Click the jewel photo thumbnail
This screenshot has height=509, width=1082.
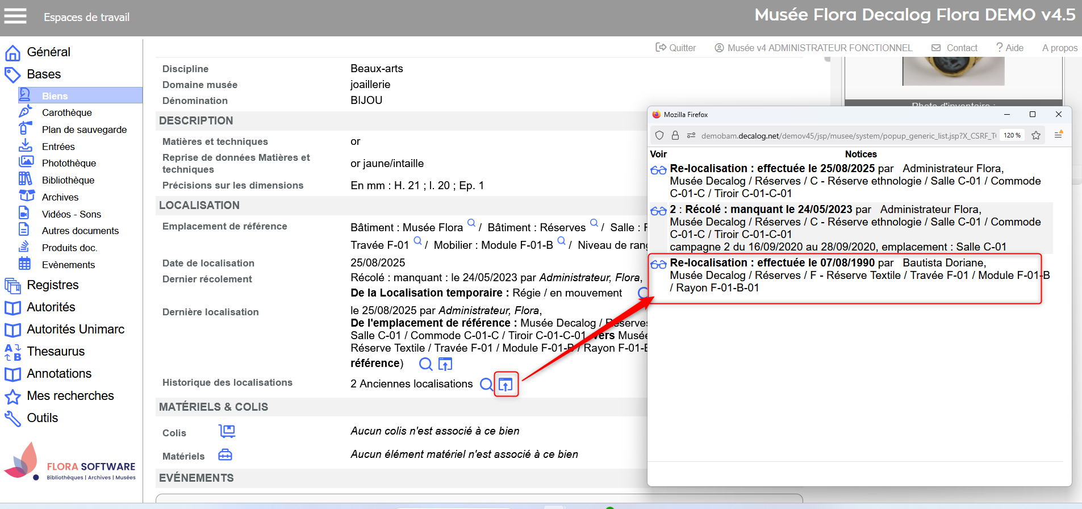coord(953,71)
